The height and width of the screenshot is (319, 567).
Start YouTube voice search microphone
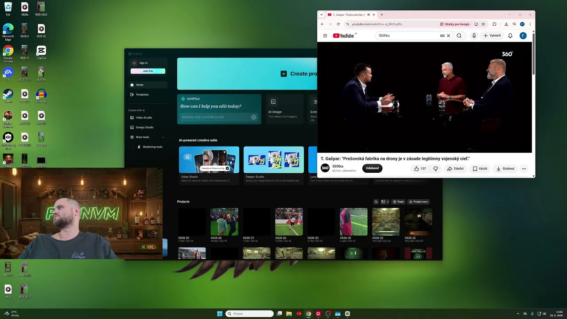[474, 35]
